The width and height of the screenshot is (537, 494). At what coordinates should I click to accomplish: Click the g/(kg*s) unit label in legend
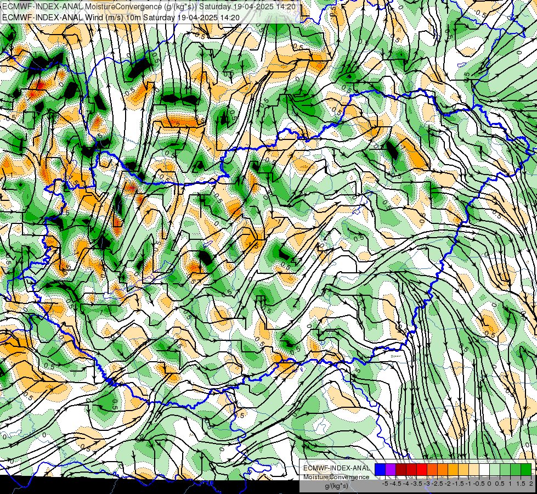(337, 486)
